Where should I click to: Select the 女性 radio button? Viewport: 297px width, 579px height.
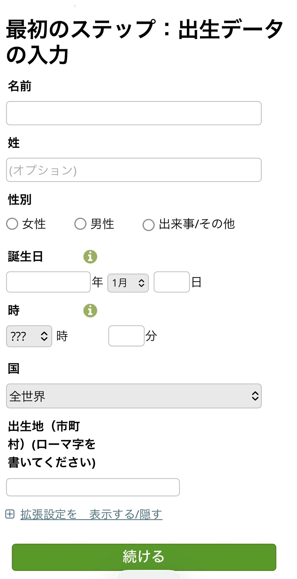click(x=12, y=224)
